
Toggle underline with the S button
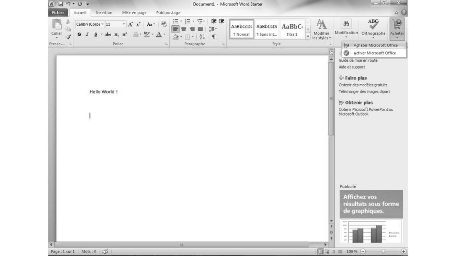point(96,34)
